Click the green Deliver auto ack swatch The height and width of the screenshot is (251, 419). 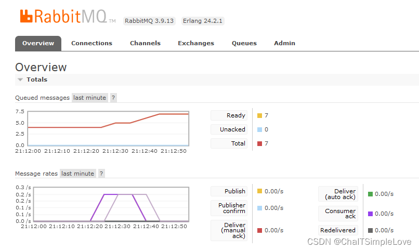[x=370, y=194]
